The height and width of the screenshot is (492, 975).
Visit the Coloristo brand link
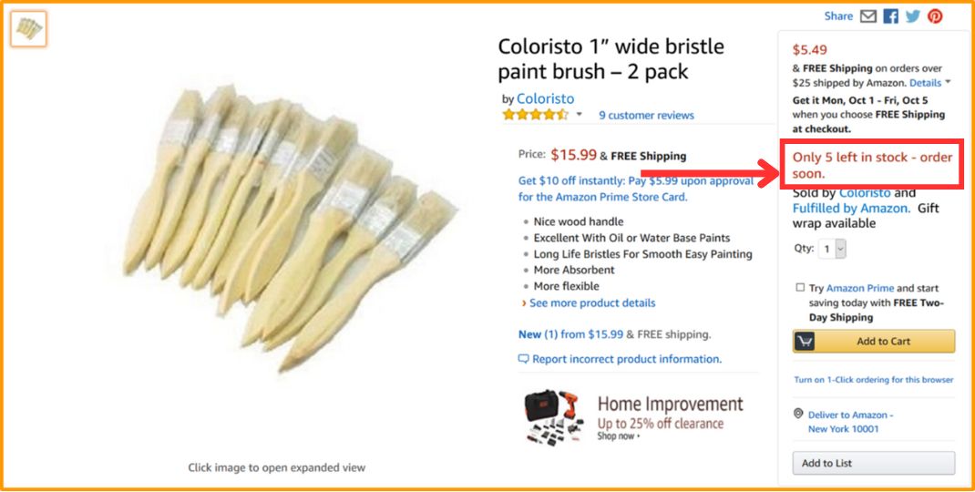545,99
